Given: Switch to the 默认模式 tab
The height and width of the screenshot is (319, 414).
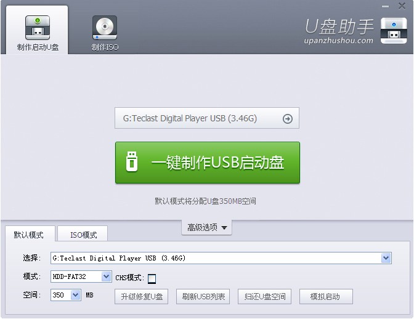Looking at the screenshot, I should [29, 235].
